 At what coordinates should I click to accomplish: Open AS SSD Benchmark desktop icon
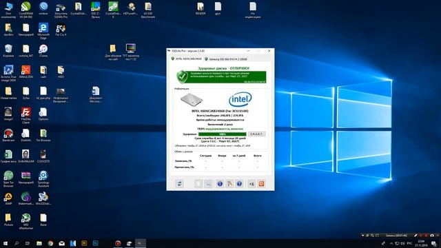[x=148, y=10]
